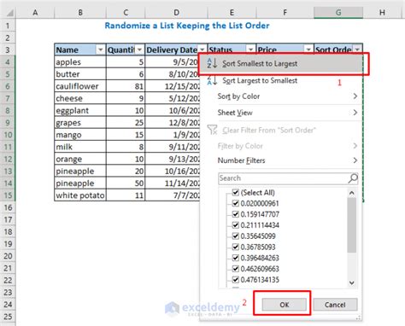Select quantity cell showing 81
This screenshot has height=326, width=405.
(x=126, y=86)
